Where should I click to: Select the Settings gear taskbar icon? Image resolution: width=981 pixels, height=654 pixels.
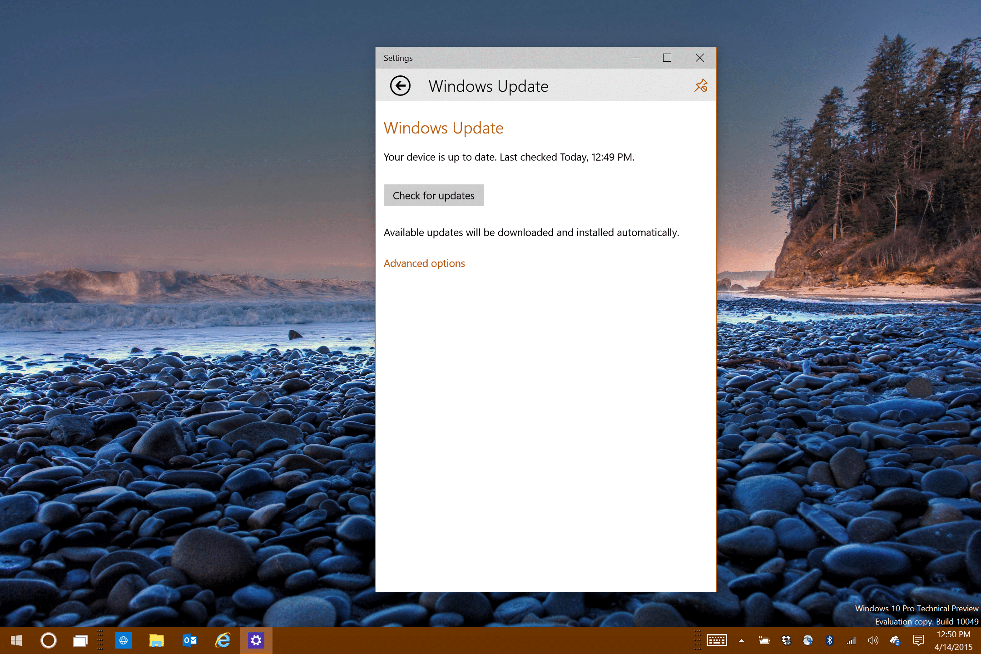click(x=256, y=640)
